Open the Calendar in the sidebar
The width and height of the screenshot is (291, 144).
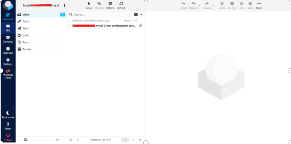[x=8, y=51]
